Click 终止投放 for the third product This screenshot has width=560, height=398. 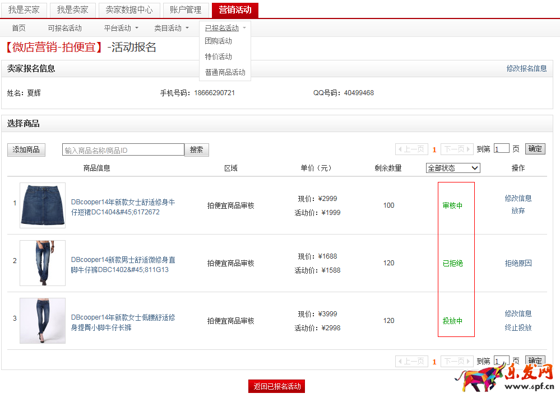tap(518, 327)
